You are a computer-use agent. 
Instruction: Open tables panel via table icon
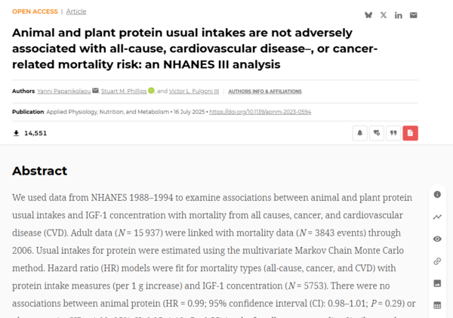tap(437, 305)
